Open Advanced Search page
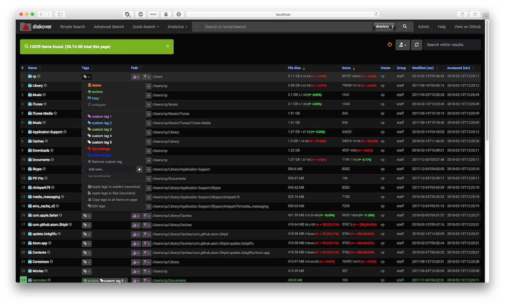The width and height of the screenshot is (505, 305). click(x=109, y=27)
